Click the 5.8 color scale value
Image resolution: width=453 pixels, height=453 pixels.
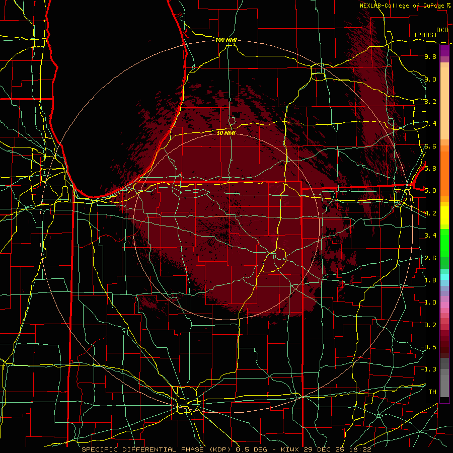pos(430,169)
